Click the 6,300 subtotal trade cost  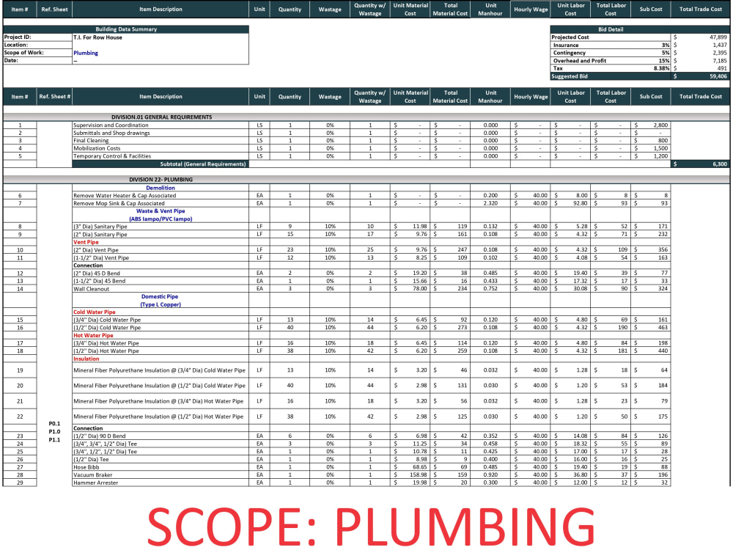point(720,164)
